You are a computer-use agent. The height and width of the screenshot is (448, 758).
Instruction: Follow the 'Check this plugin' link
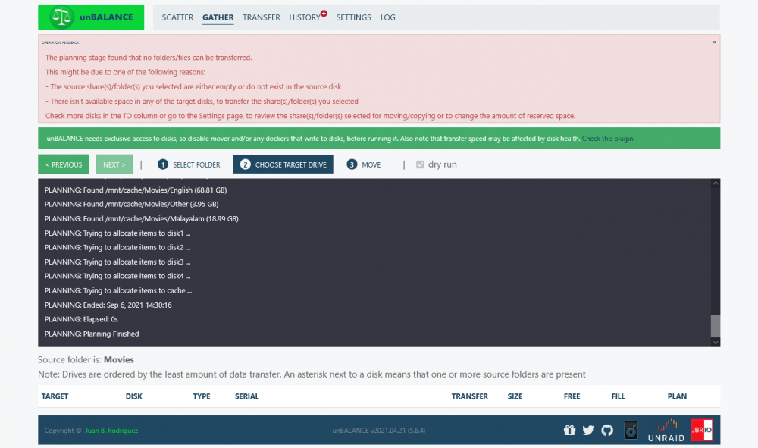click(608, 139)
